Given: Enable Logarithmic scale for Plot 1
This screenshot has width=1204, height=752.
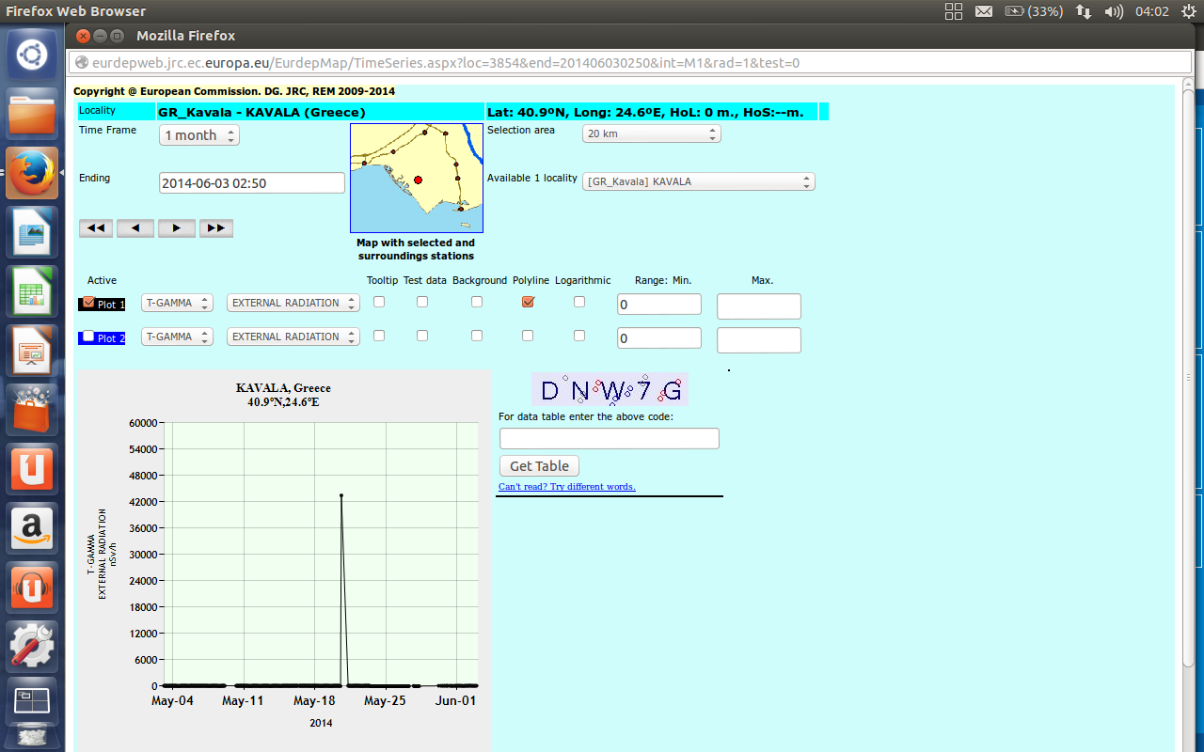Looking at the screenshot, I should pos(579,302).
